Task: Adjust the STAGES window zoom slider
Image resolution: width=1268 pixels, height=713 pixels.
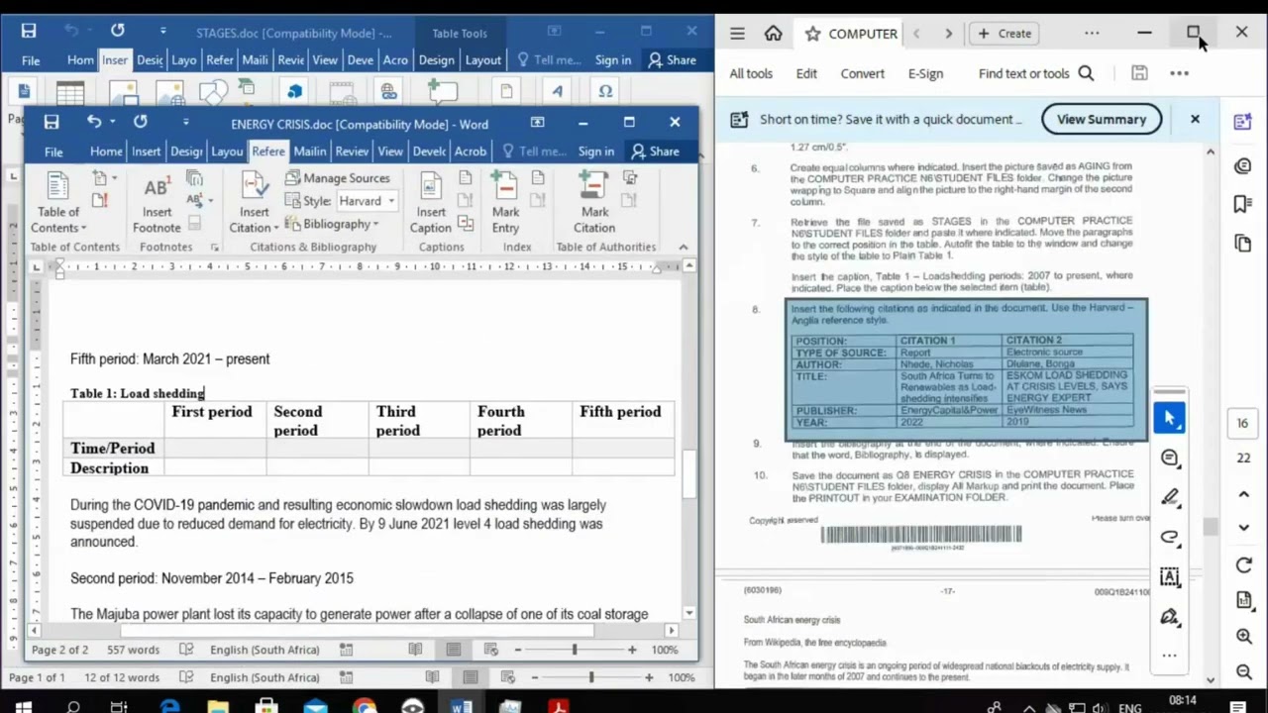Action: coord(591,677)
